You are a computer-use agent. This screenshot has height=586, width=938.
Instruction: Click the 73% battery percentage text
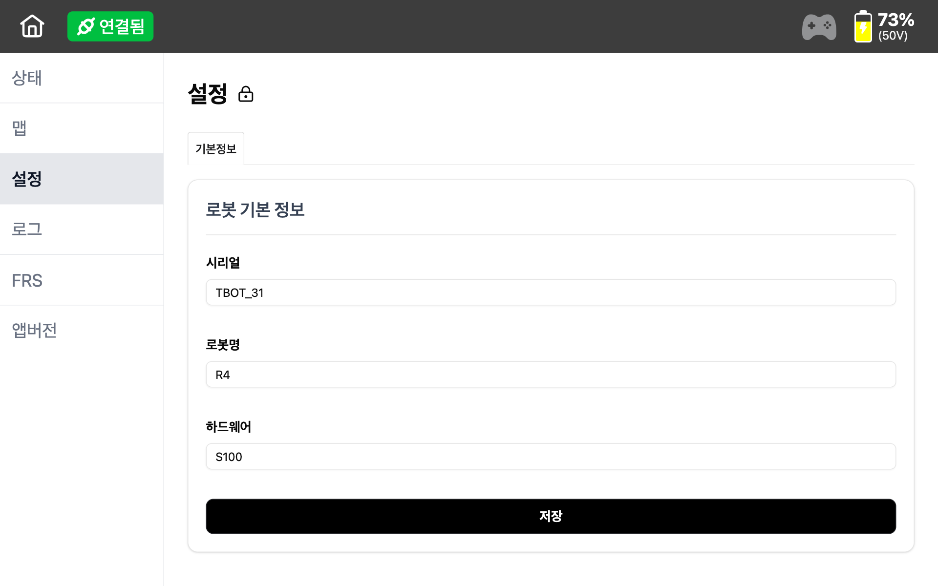895,20
